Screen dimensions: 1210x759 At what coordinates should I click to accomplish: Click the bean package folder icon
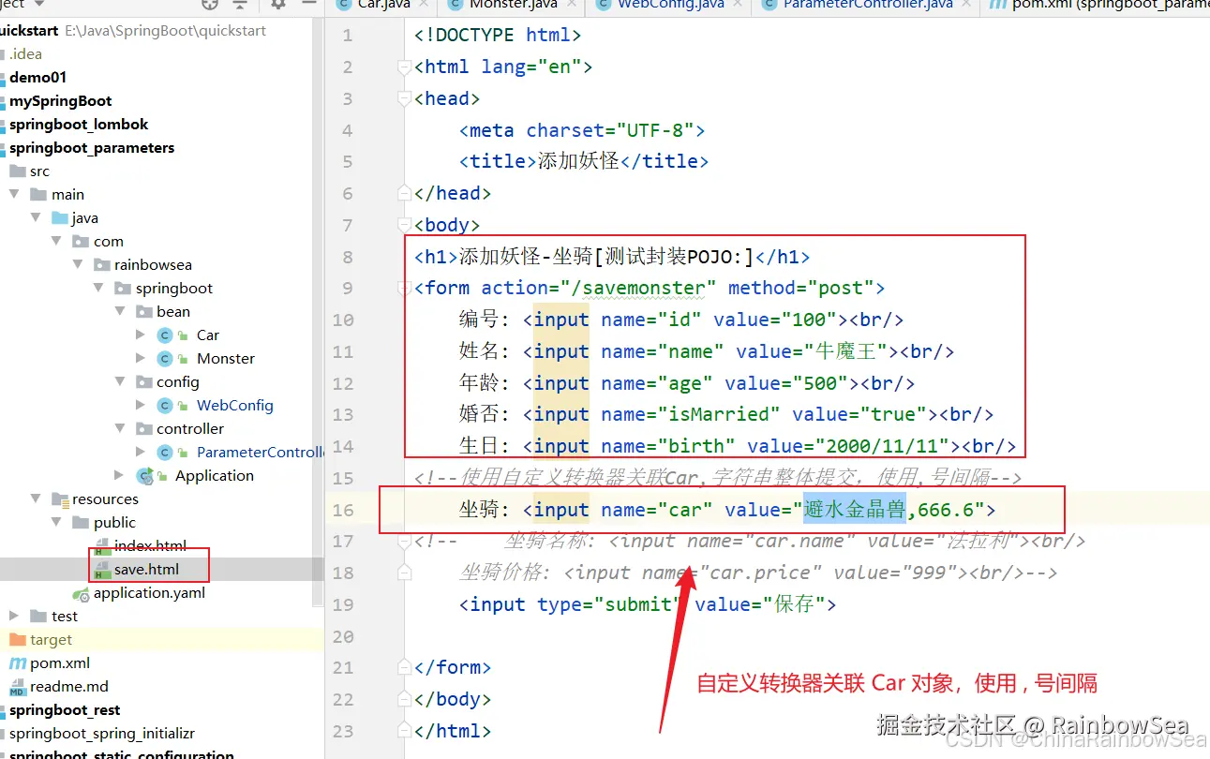[144, 312]
